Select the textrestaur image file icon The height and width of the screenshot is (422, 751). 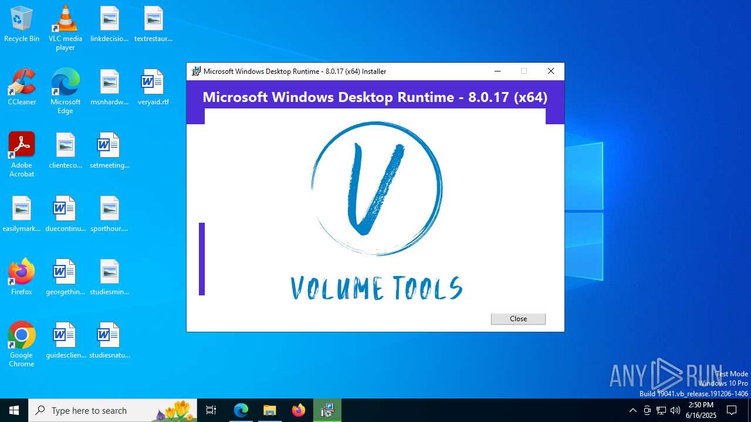(x=153, y=24)
